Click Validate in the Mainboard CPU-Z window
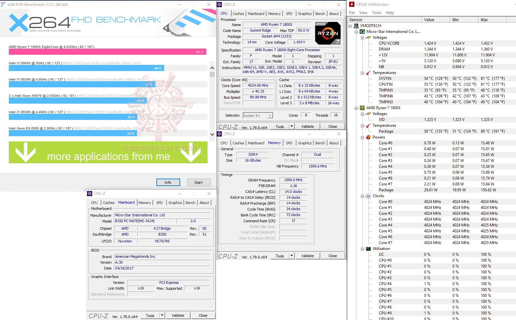The image size is (516, 320). click(178, 315)
